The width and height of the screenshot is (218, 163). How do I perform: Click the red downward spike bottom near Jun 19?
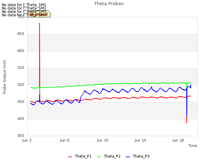[187, 123]
